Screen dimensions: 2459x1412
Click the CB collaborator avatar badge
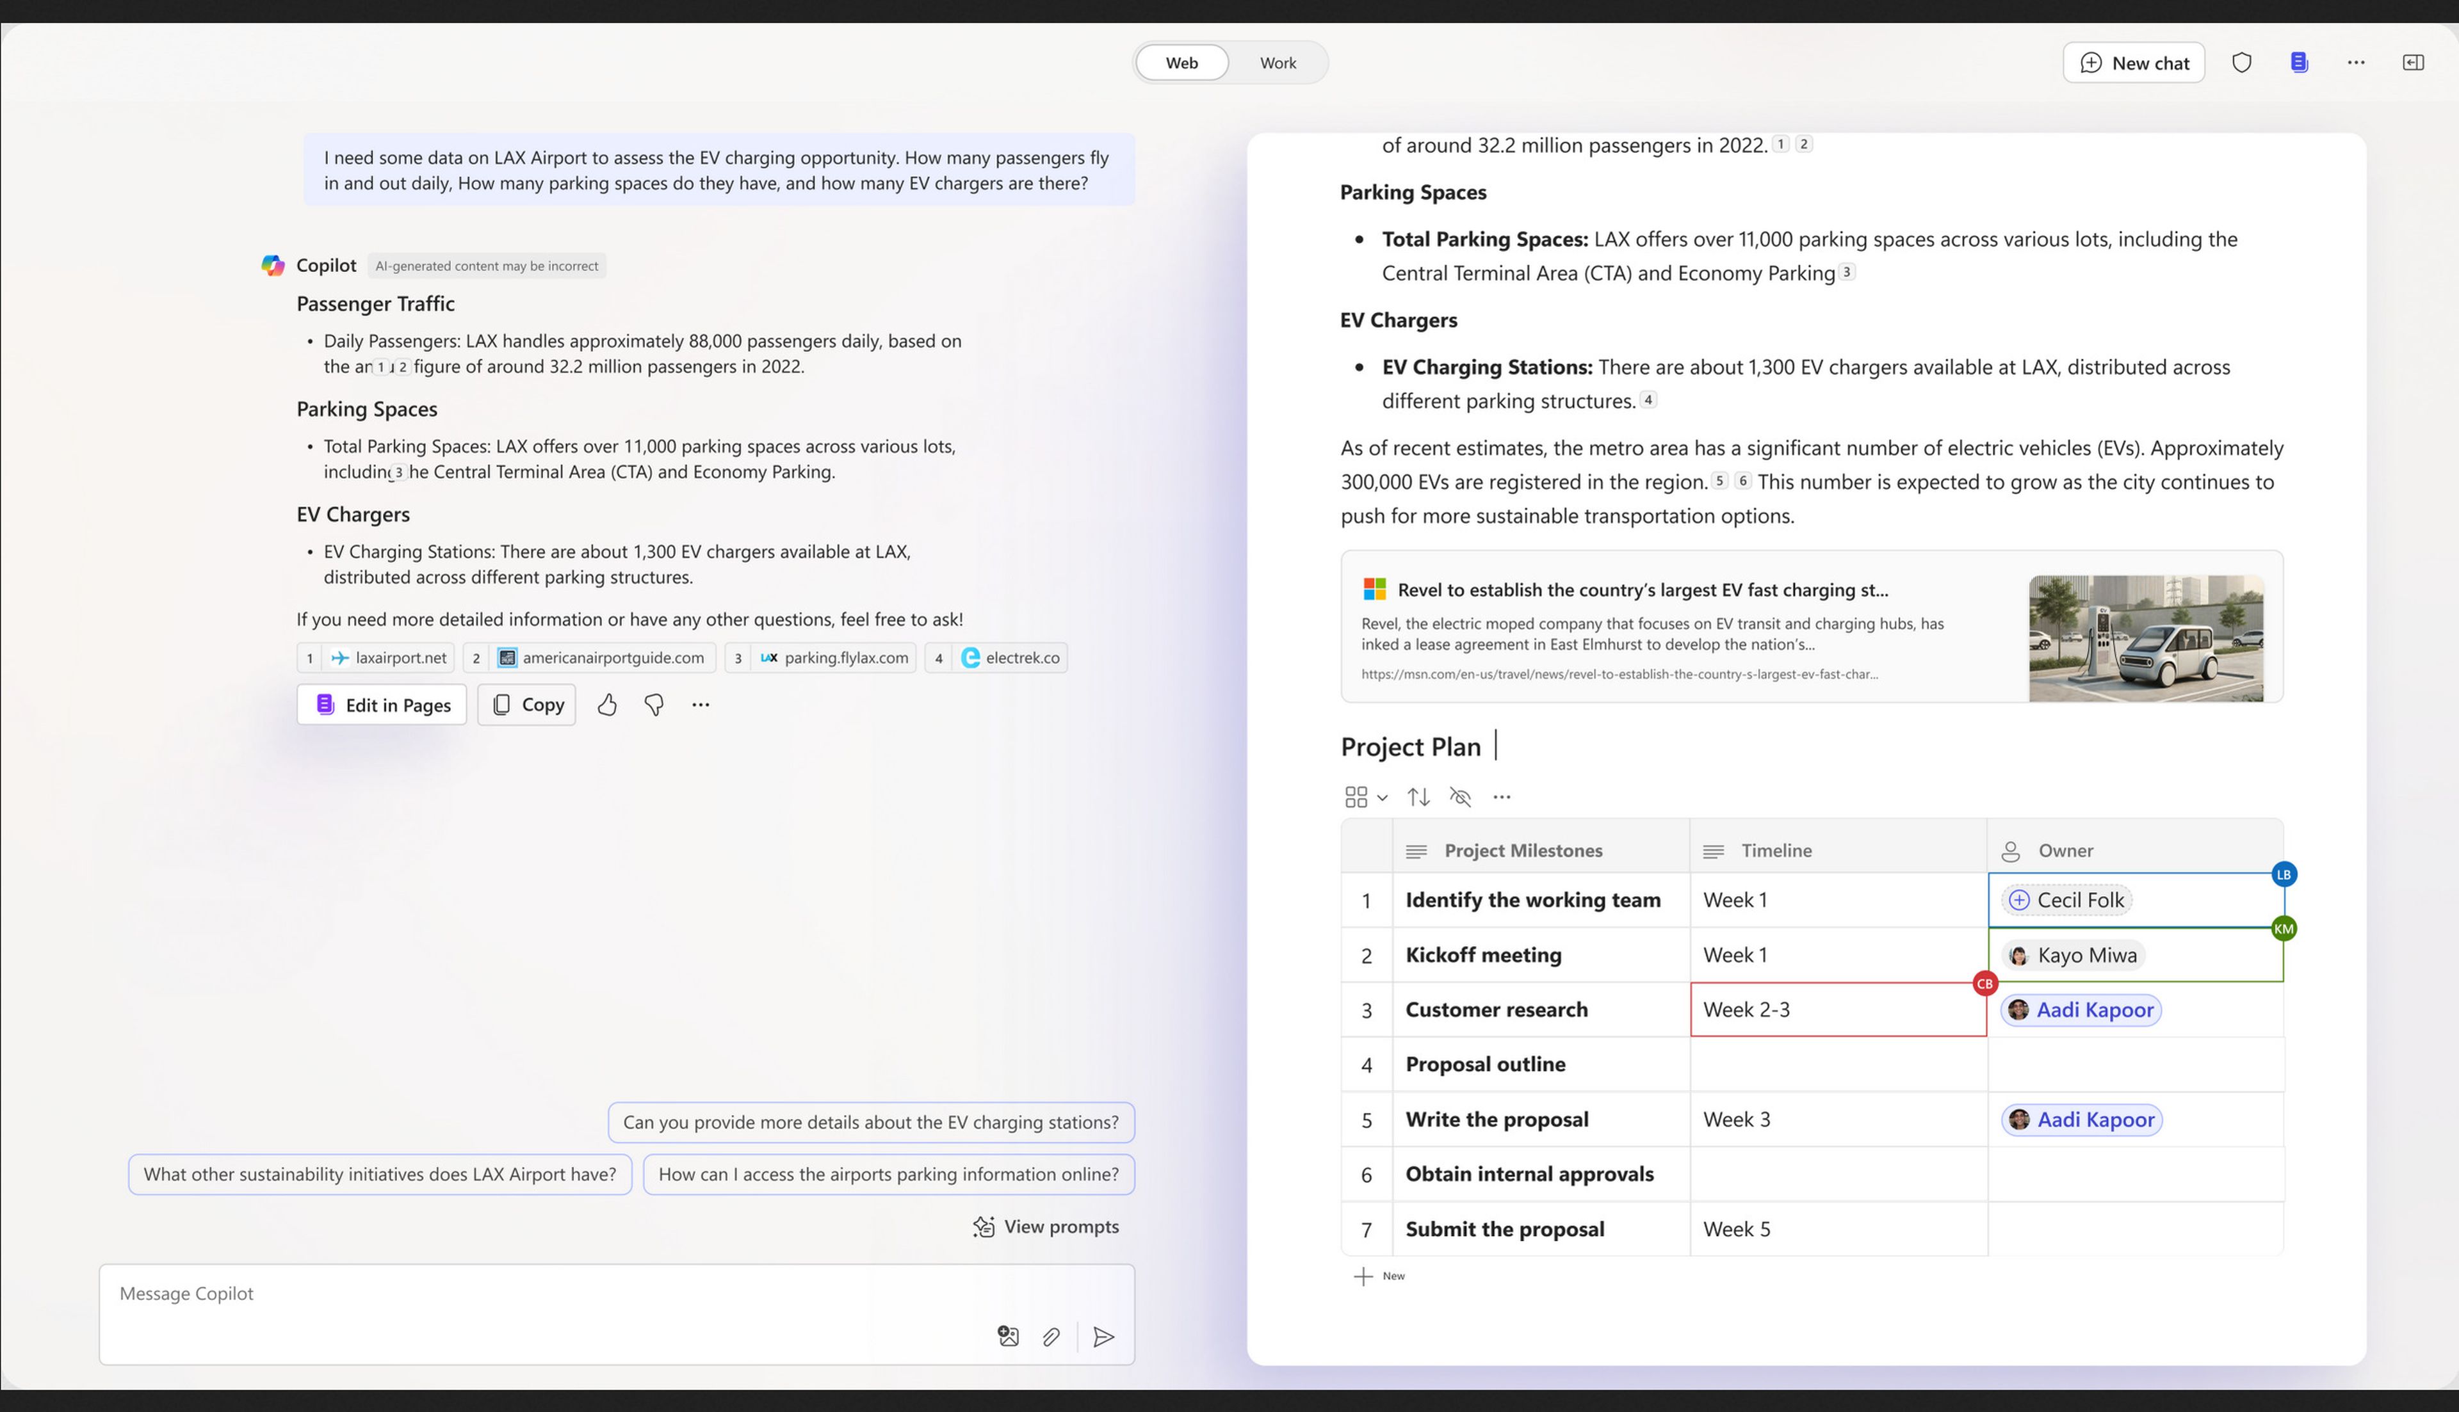(1984, 983)
